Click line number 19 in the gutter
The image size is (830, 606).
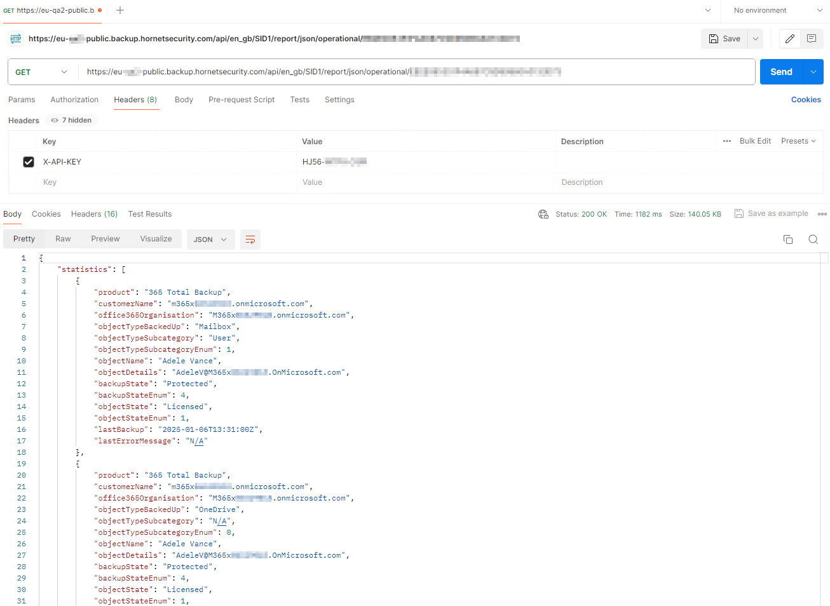click(22, 464)
